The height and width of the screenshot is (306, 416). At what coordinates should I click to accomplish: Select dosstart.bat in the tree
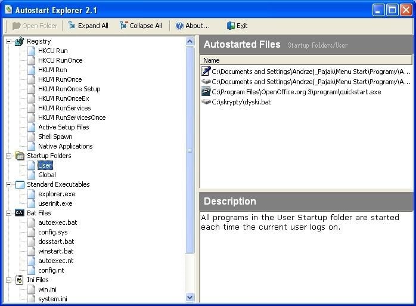tap(56, 242)
